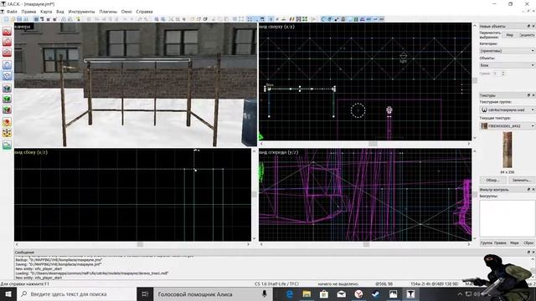Click the Марк filter button
The height and width of the screenshot is (301, 536).
tap(514, 243)
